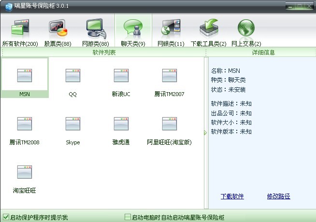Click the 软件大小：未知 detail line
316x222 pixels.
[x=231, y=123]
